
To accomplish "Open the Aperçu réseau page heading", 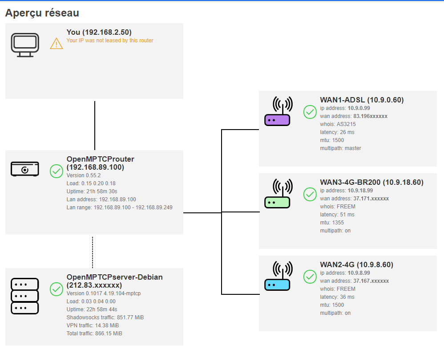I will click(x=41, y=13).
